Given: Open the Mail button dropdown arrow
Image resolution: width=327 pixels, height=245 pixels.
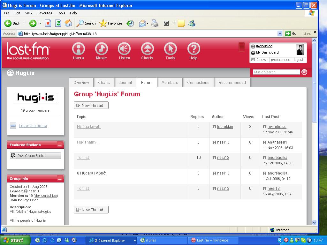Looking at the screenshot, I should pyautogui.click(x=148, y=23).
